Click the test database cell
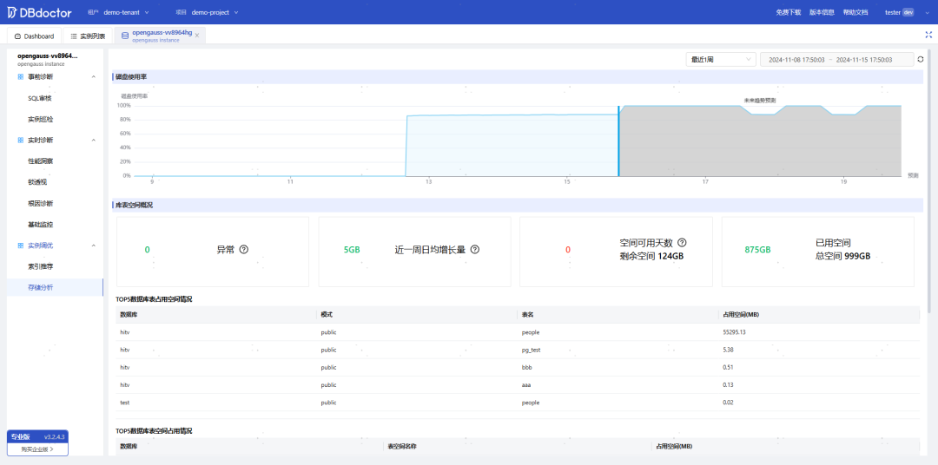This screenshot has width=938, height=465. point(125,403)
